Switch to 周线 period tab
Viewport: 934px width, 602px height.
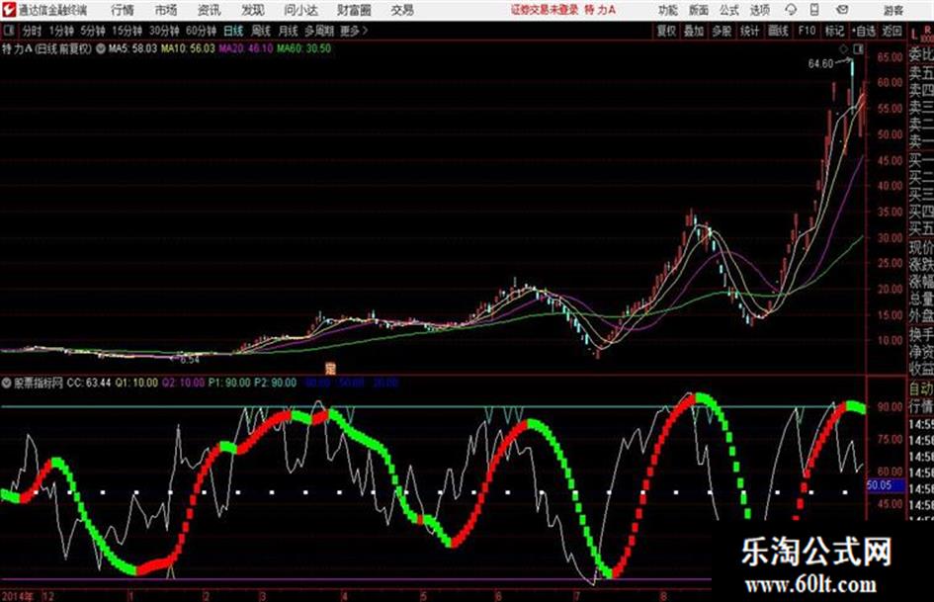[x=261, y=31]
